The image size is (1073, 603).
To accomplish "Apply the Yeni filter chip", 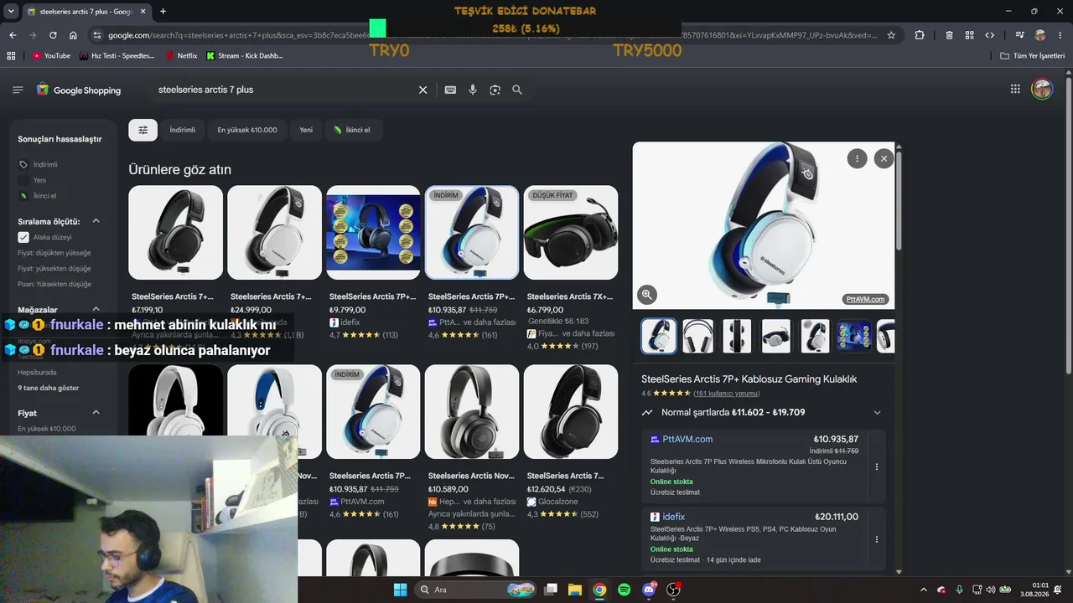I will tap(306, 130).
